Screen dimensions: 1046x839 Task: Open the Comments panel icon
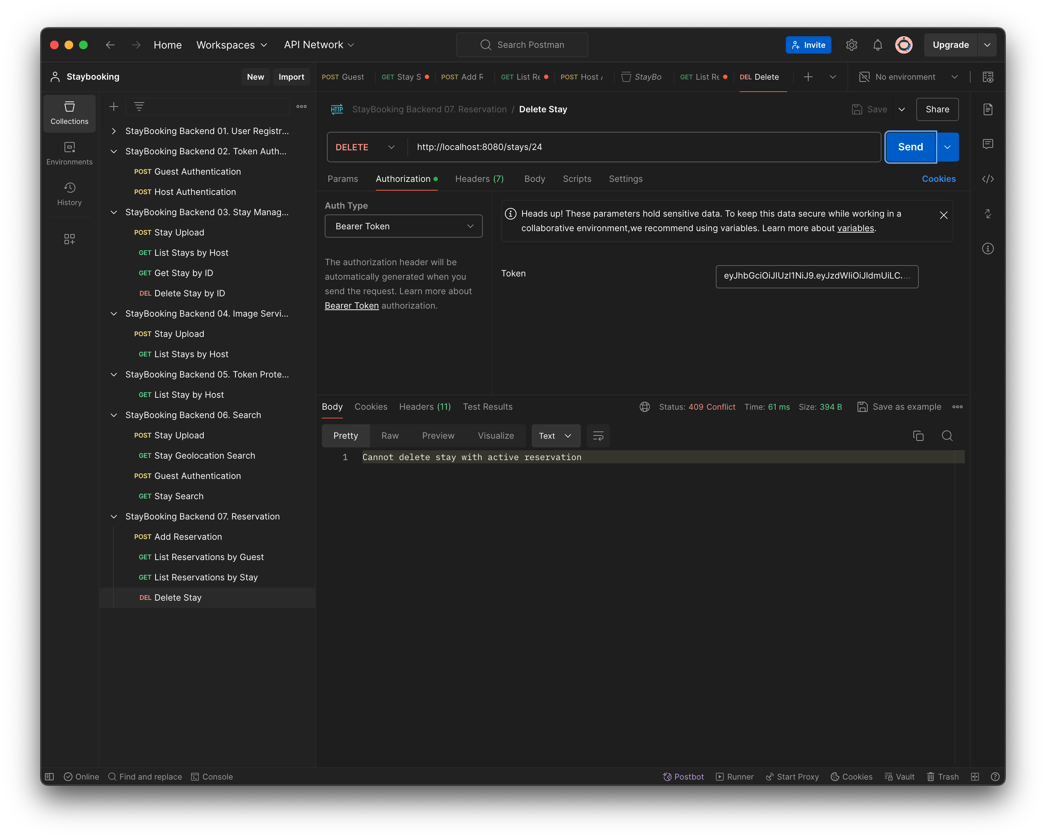(x=988, y=143)
